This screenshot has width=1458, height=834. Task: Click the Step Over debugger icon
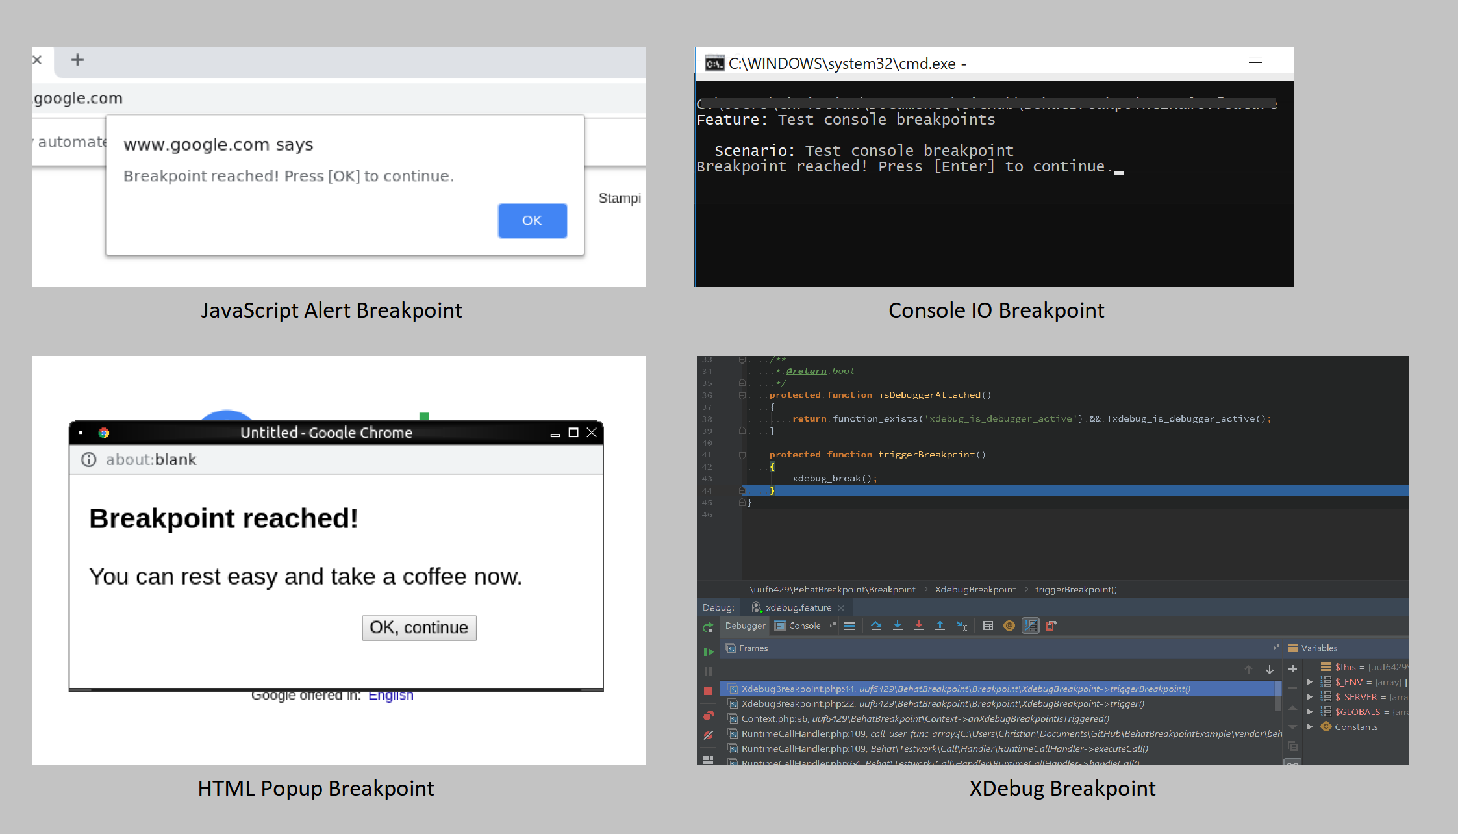click(x=876, y=625)
